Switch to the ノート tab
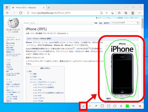This screenshot has height=112, width=148. (32, 23)
